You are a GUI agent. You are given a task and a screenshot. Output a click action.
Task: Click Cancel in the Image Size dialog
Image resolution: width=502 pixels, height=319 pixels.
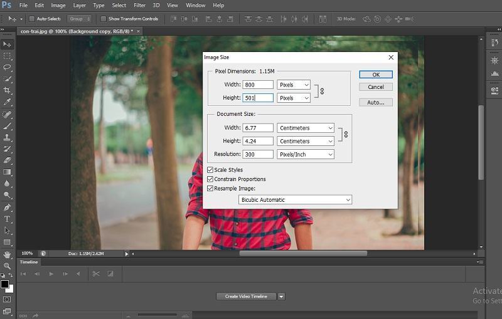(x=376, y=87)
